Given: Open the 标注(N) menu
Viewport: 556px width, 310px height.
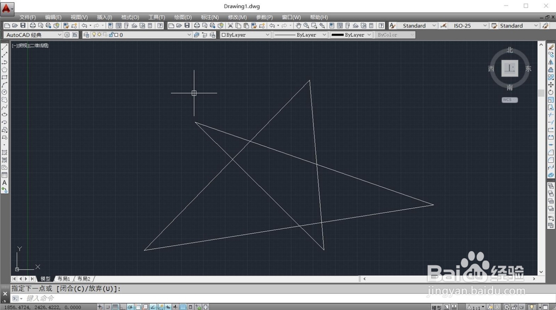Looking at the screenshot, I should tap(210, 17).
